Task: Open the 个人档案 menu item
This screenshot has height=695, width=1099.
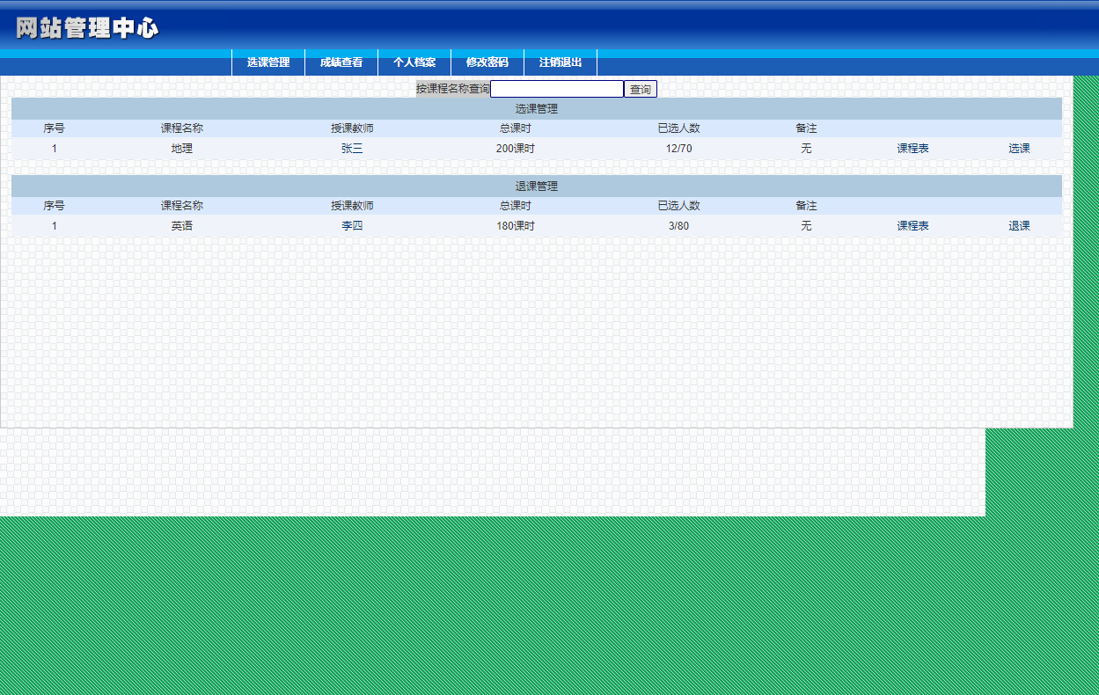Action: pos(414,62)
